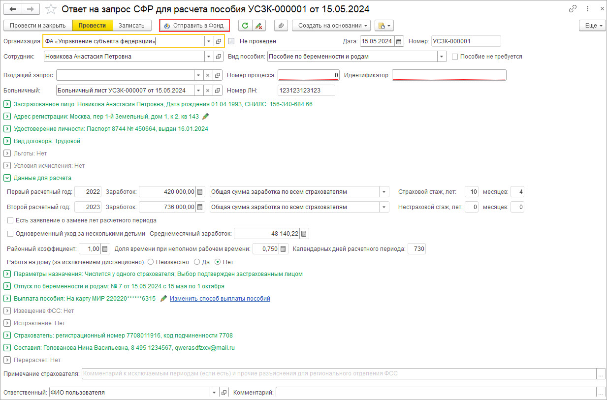Image resolution: width=607 pixels, height=400 pixels.
Task: Click the Страховой стаж, лет field
Action: click(471, 192)
